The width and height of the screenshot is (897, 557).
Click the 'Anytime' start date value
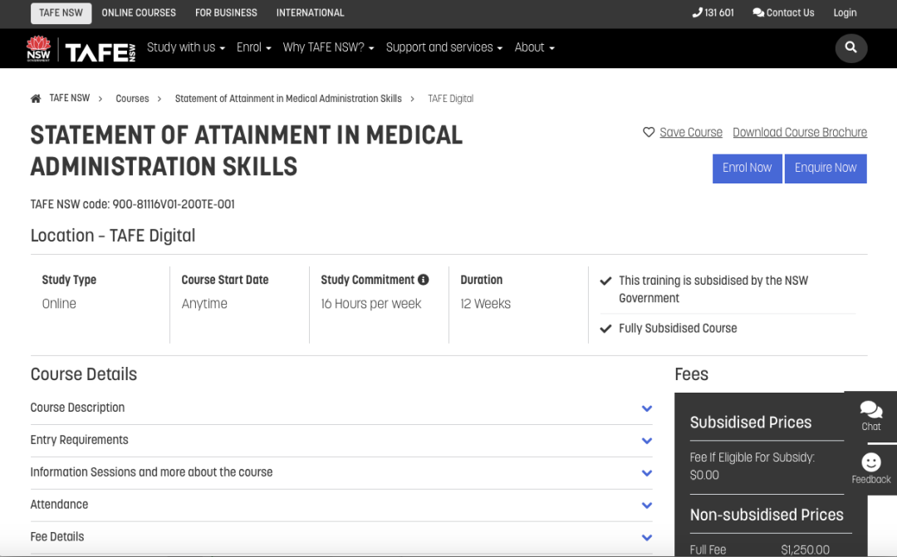click(204, 304)
